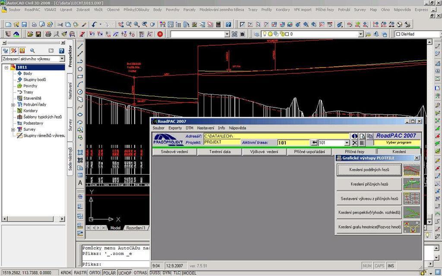The width and height of the screenshot is (442, 276).
Task: Click the blue arc road icon in toolbar
Action: [x=16, y=34]
